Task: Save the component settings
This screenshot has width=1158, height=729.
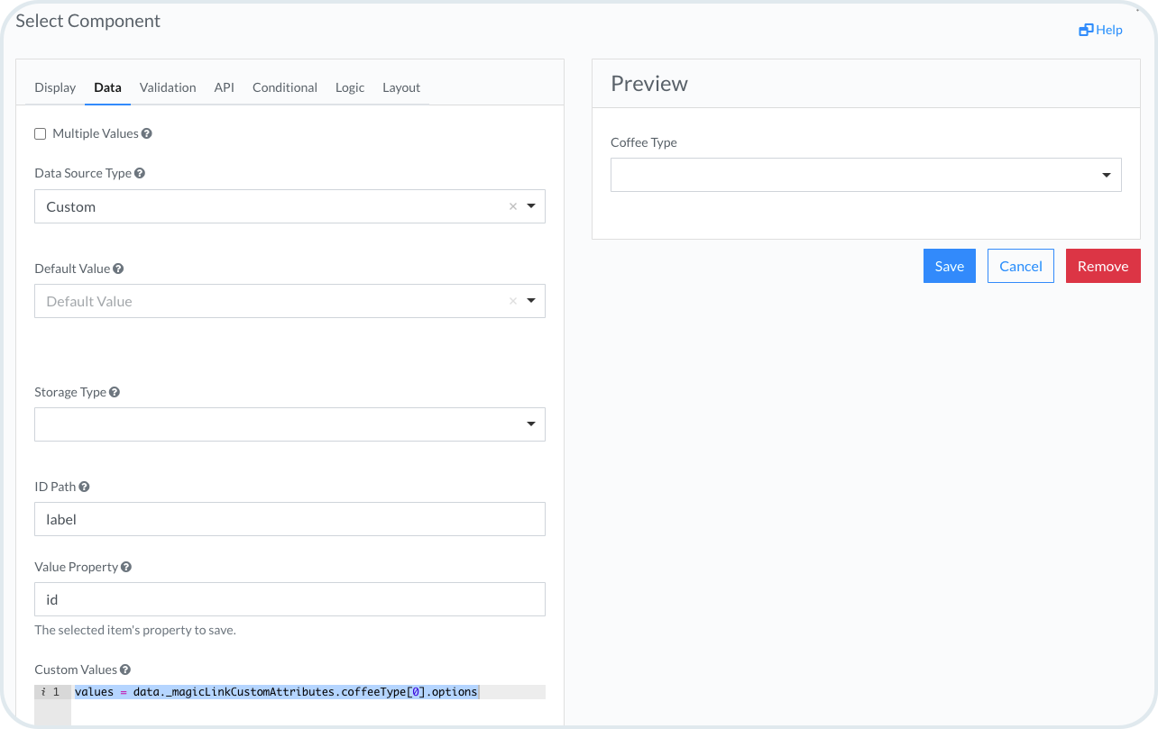Action: click(949, 266)
